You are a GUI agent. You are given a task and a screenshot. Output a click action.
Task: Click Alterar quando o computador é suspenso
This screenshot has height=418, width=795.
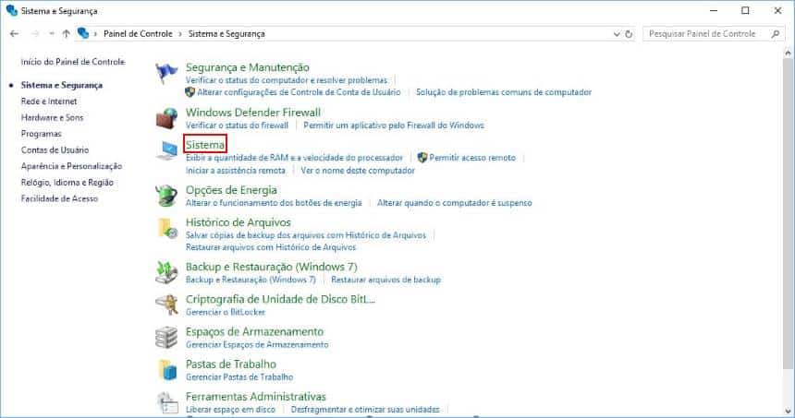coord(454,202)
